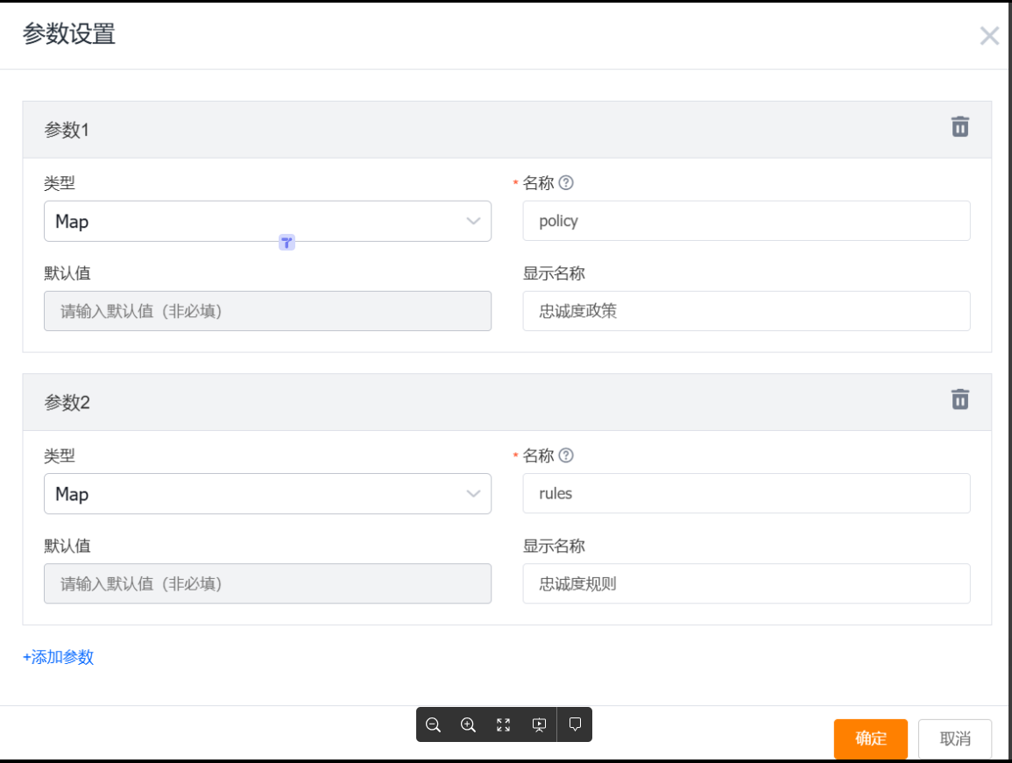Click the 类型 label in 参数1
Viewport: 1012px width, 763px height.
pyautogui.click(x=60, y=183)
